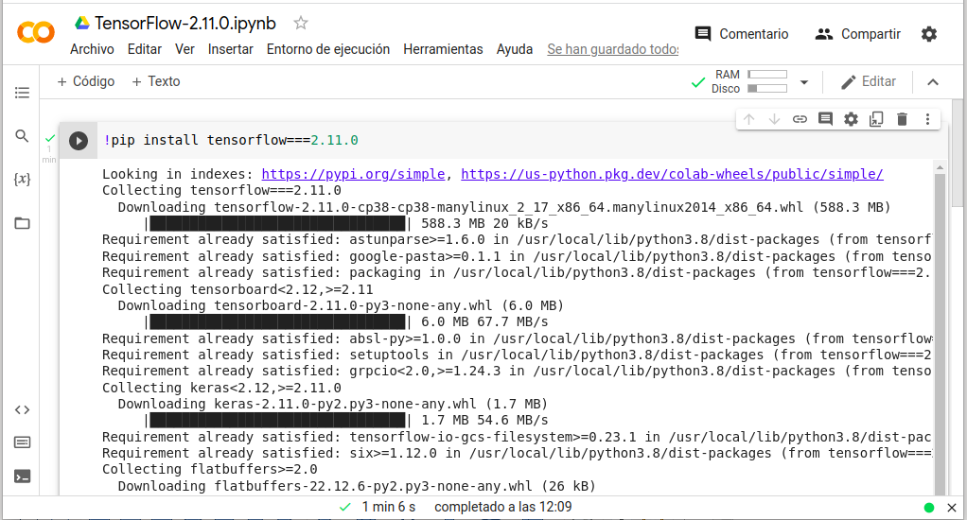Run the pip install code cell

pyautogui.click(x=79, y=141)
